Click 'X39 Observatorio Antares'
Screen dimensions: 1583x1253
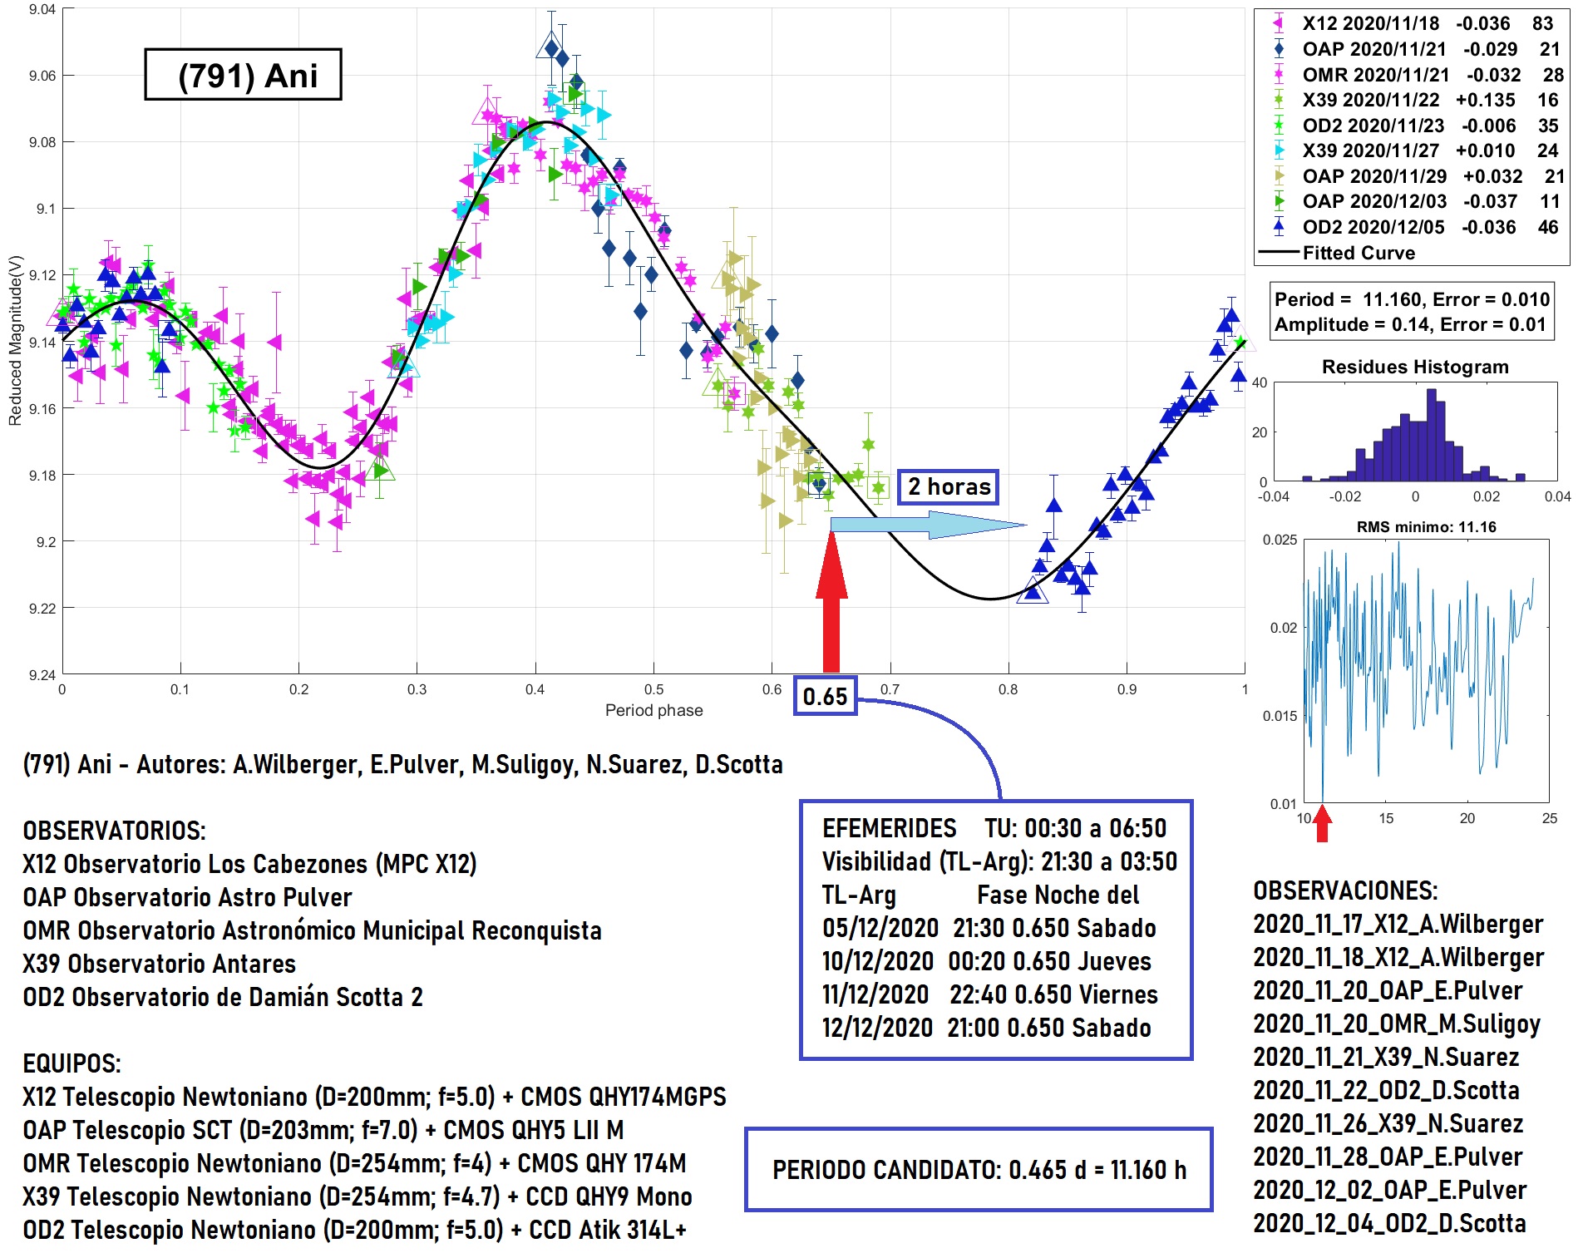pyautogui.click(x=159, y=964)
